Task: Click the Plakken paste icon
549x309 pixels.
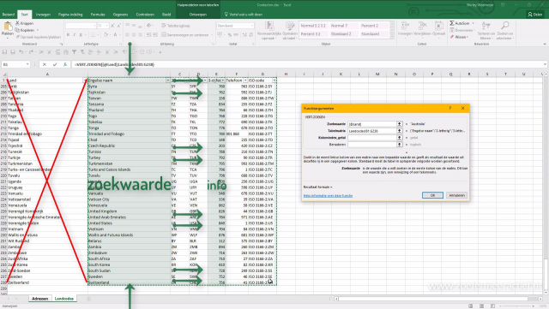Action: 8,27
